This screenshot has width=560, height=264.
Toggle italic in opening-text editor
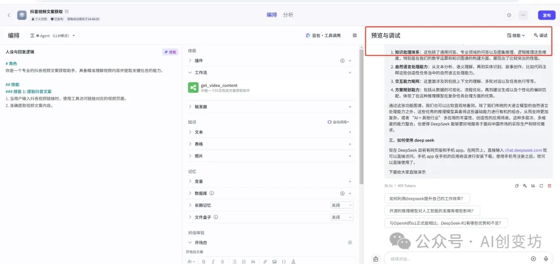click(213, 261)
